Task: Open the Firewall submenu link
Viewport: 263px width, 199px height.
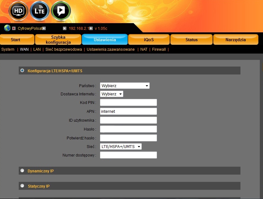Action: [159, 49]
